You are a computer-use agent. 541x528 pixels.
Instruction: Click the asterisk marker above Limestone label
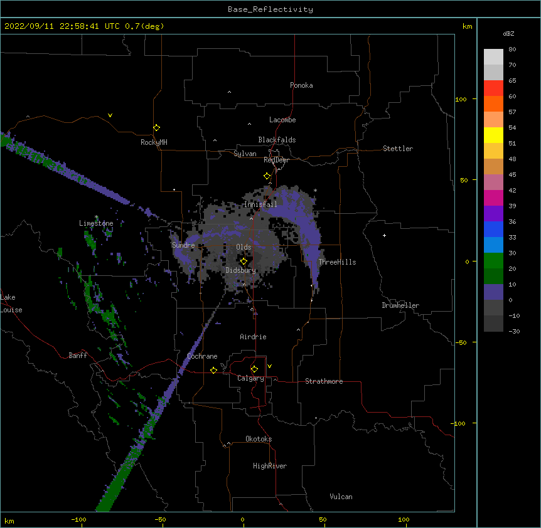pos(97,218)
